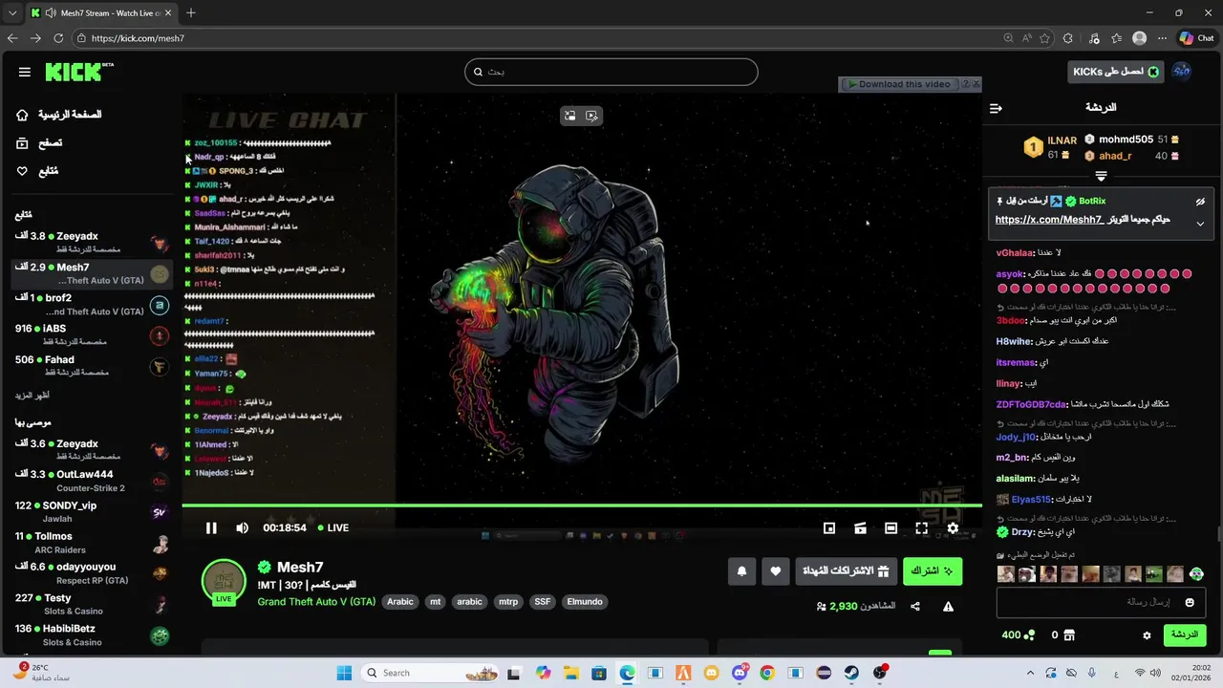Open Discord from the taskbar
The height and width of the screenshot is (688, 1223).
[x=740, y=673]
